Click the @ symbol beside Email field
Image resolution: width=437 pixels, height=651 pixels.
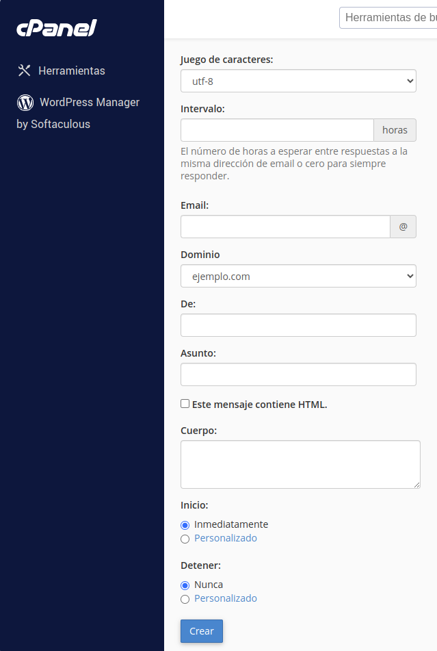tap(403, 227)
